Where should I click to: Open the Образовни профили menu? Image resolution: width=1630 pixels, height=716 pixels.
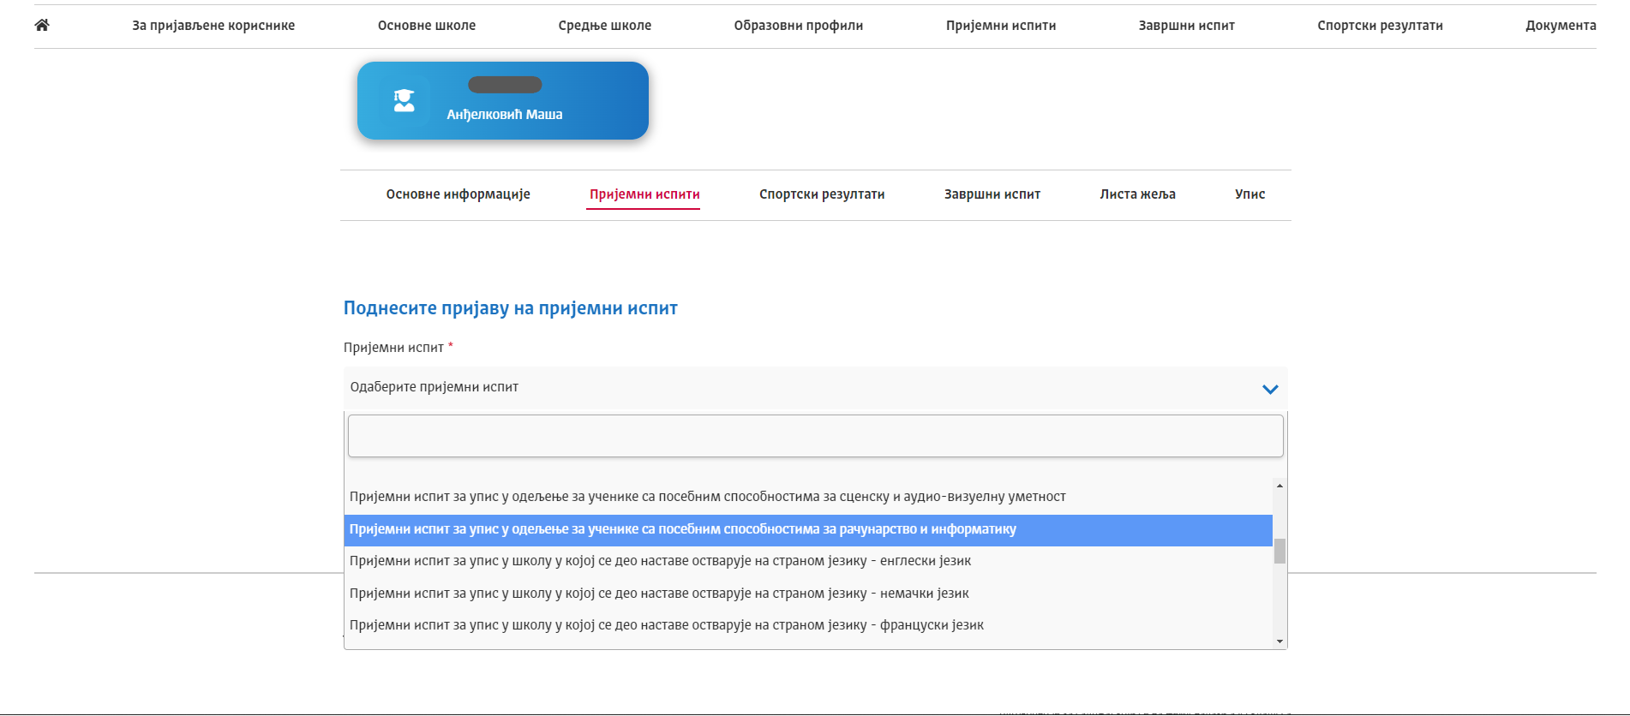pos(798,26)
